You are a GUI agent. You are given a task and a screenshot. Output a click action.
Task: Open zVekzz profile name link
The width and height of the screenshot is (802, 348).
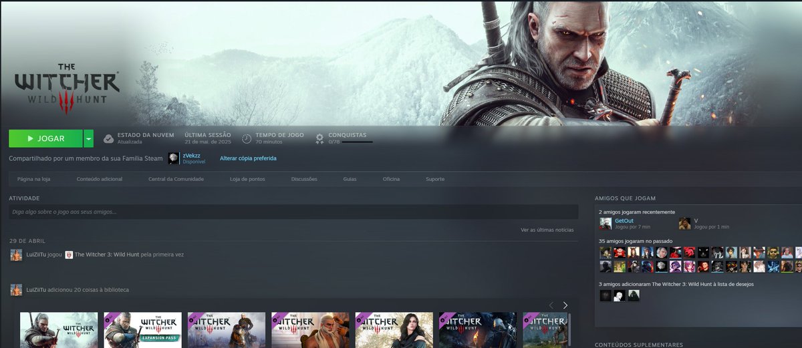191,156
